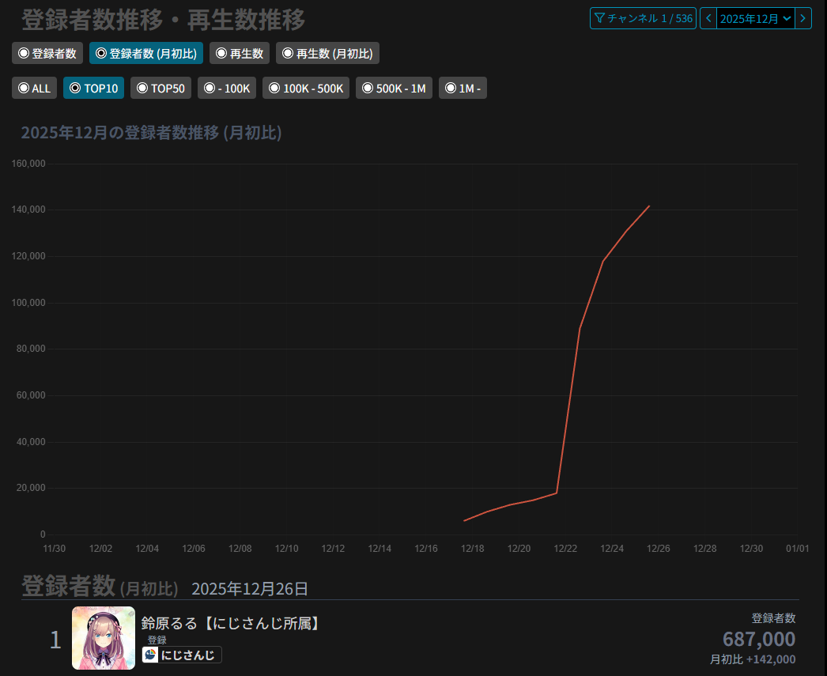827x676 pixels.
Task: Select 登録者数 (月初比) radio option
Action: [x=146, y=53]
